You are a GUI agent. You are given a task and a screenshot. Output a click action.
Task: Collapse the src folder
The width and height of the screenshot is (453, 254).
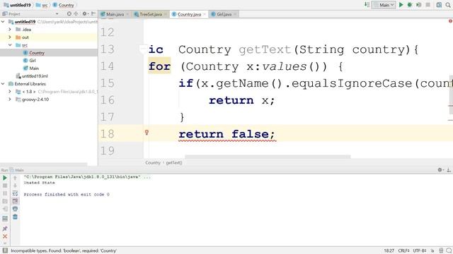10,45
